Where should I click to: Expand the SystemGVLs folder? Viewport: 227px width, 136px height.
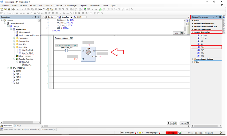[x=14, y=38]
